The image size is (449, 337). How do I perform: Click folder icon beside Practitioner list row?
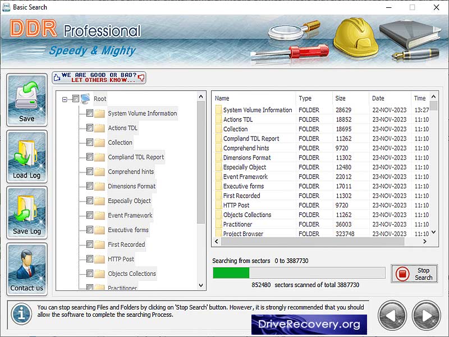[218, 224]
